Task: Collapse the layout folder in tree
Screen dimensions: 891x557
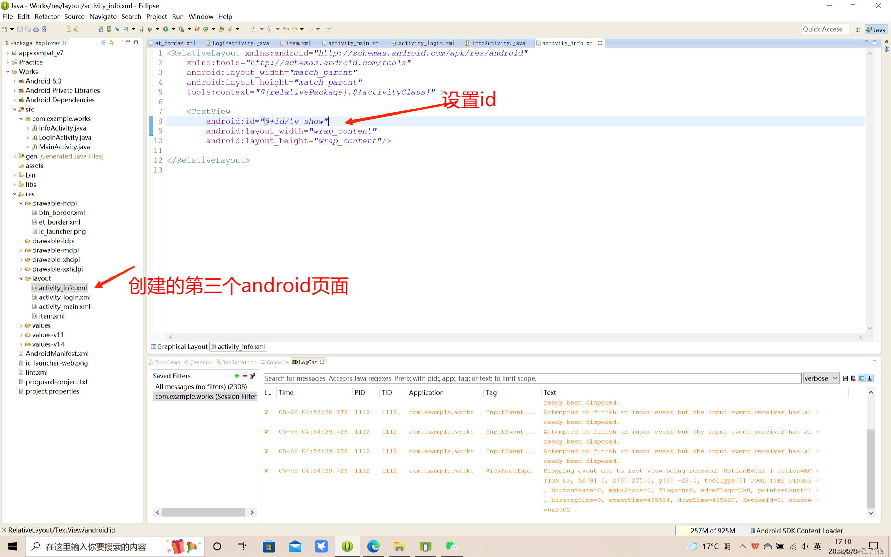Action: (x=21, y=278)
